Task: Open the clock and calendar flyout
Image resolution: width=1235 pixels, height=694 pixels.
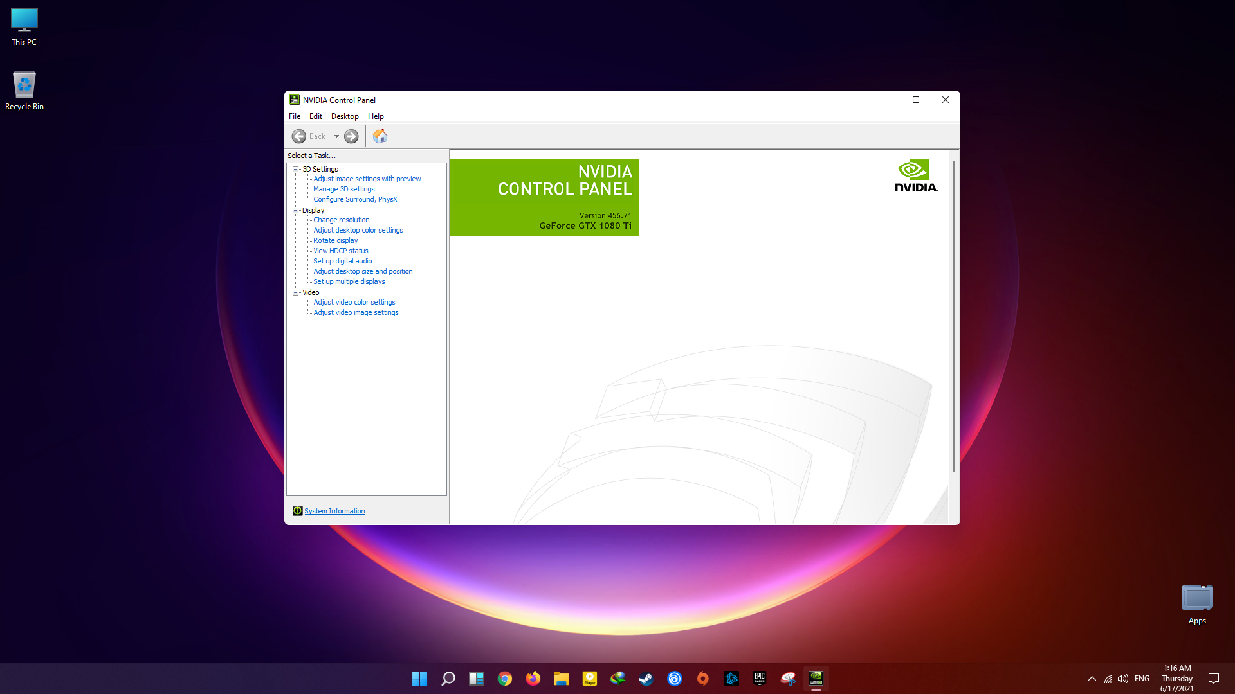Action: pos(1177,679)
